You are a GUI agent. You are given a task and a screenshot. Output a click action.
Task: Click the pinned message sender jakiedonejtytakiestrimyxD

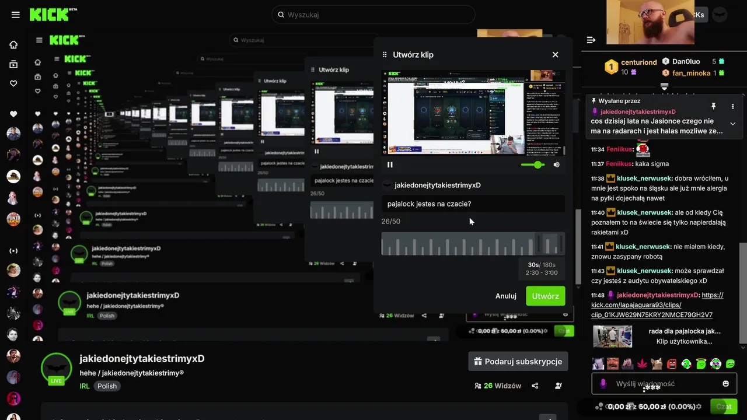pyautogui.click(x=638, y=111)
